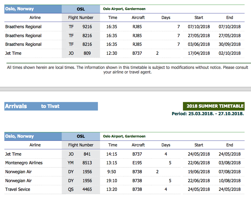The width and height of the screenshot is (251, 199).
Task: Click "16:35" in the TF 9216 row
Action: click(x=112, y=27)
